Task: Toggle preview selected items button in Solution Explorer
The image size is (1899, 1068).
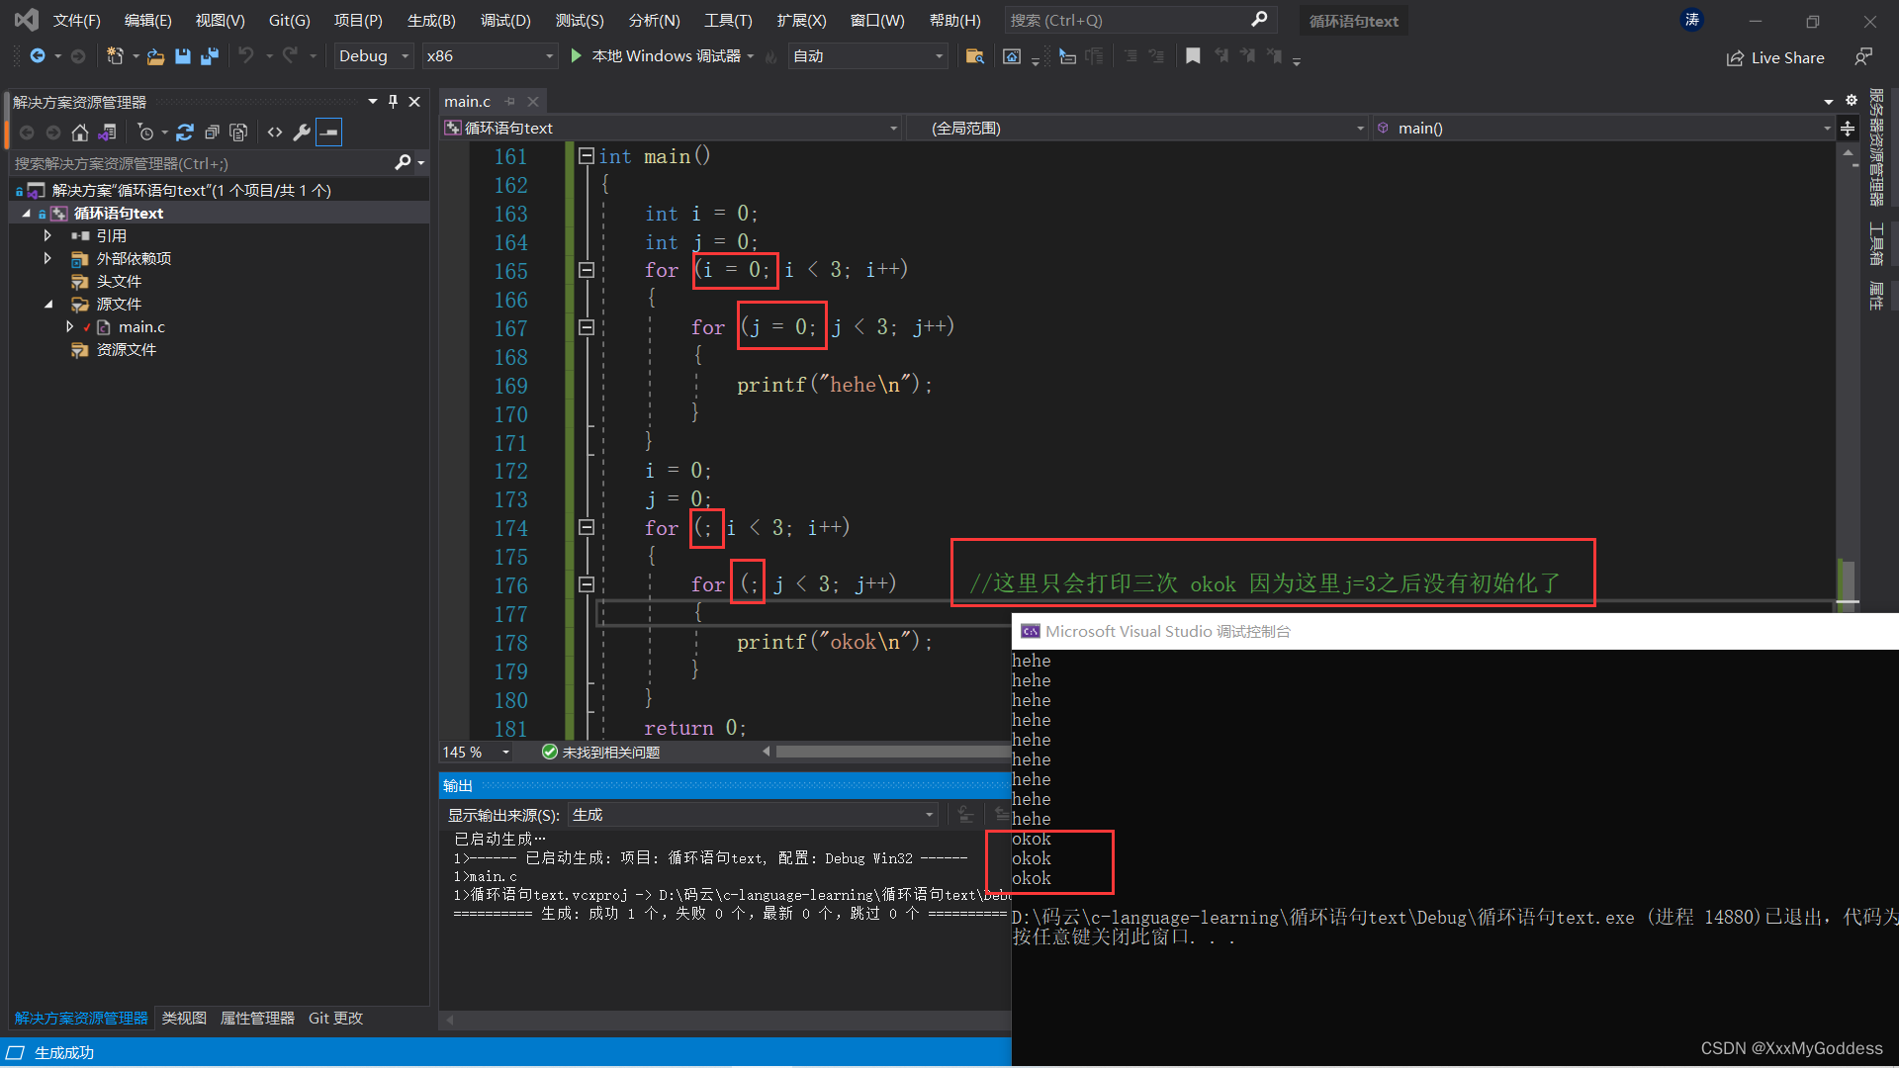Action: 329,133
